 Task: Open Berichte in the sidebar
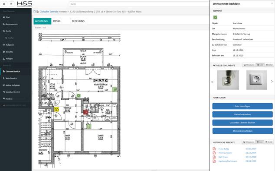tap(9, 52)
